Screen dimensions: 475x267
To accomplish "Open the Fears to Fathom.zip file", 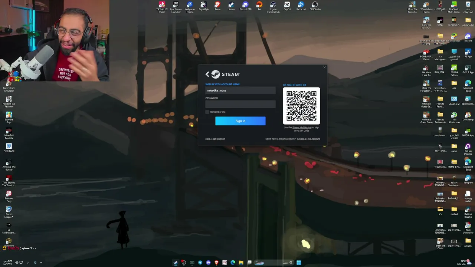I will click(440, 118).
